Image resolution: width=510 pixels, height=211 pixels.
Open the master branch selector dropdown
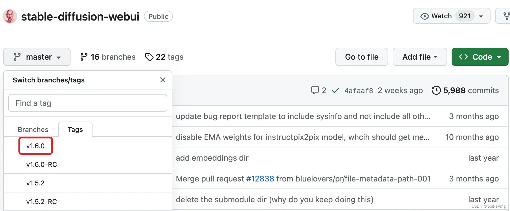(x=37, y=57)
